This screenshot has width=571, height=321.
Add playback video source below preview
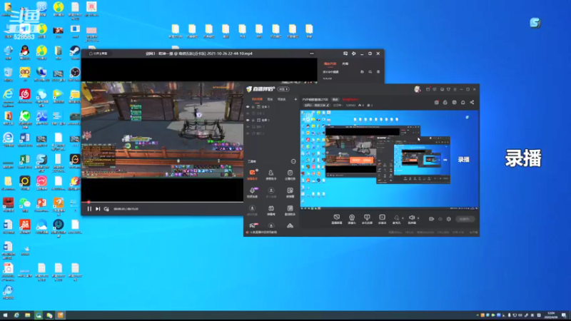[x=382, y=219]
